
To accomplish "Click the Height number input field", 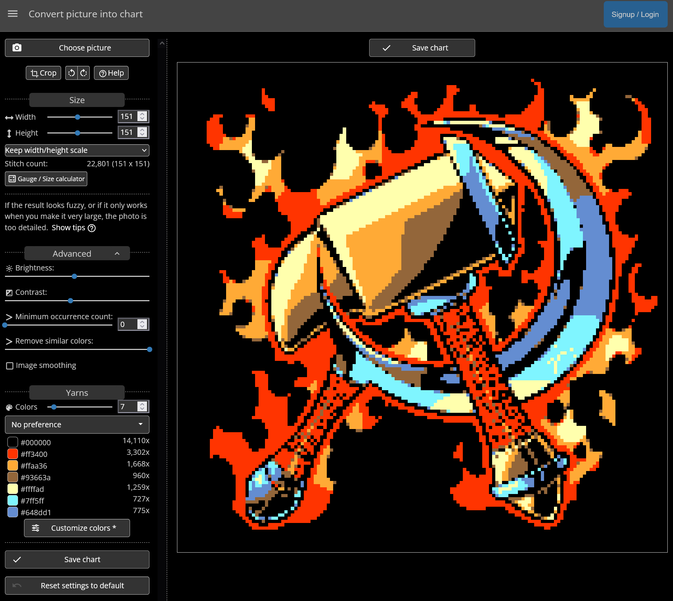I will click(x=133, y=132).
